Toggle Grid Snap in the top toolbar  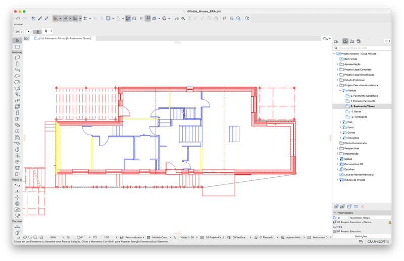pyautogui.click(x=85, y=18)
